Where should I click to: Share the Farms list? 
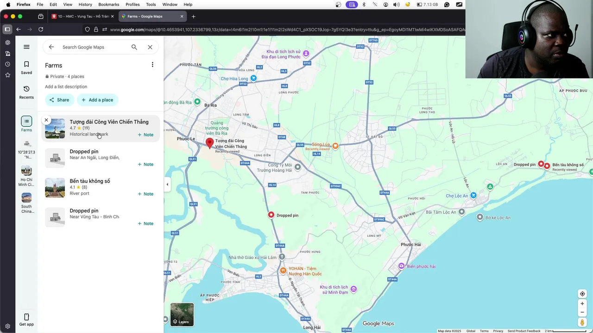click(x=59, y=100)
